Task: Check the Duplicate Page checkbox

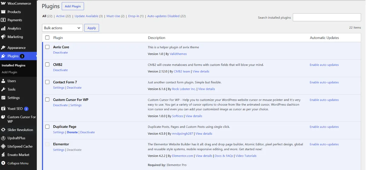Action: pos(47,127)
